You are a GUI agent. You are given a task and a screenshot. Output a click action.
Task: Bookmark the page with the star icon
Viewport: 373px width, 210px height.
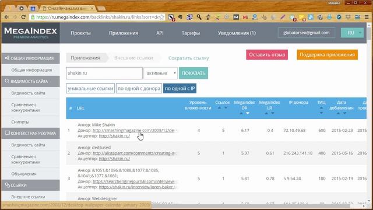(x=162, y=17)
